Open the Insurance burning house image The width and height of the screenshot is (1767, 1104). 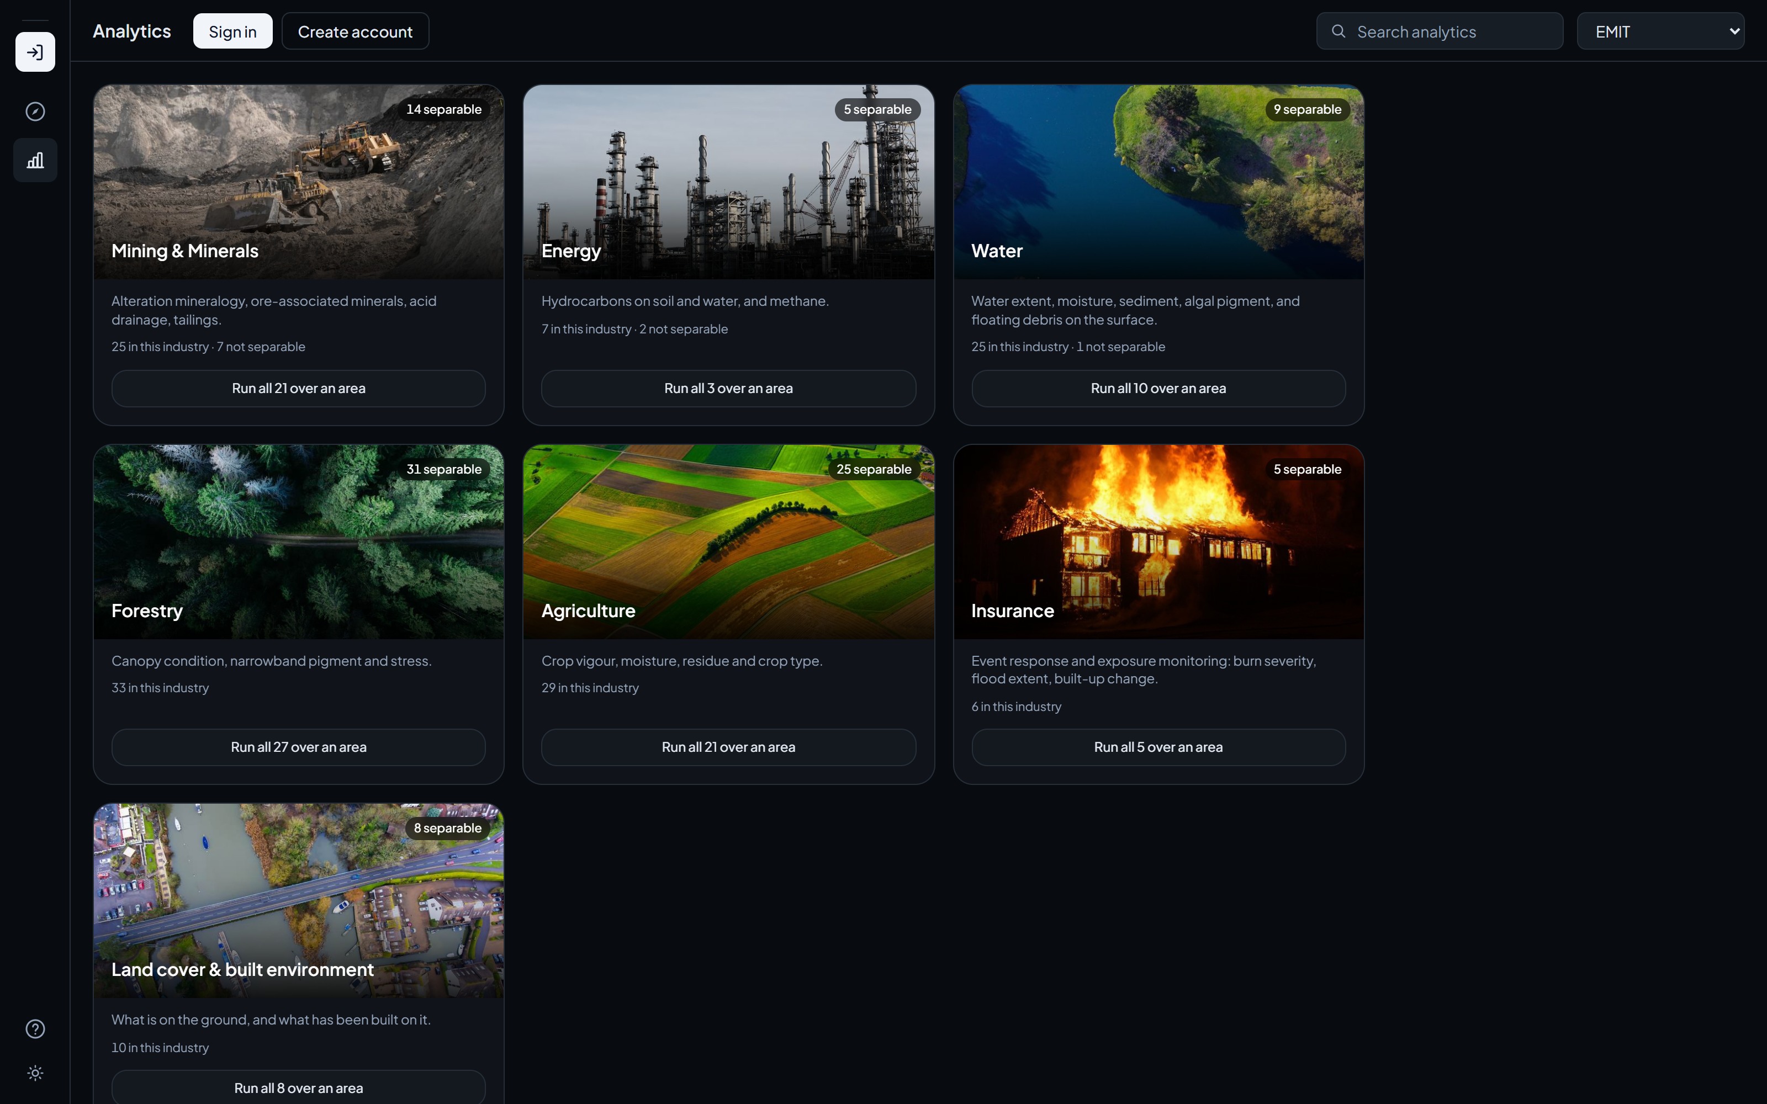click(x=1158, y=542)
